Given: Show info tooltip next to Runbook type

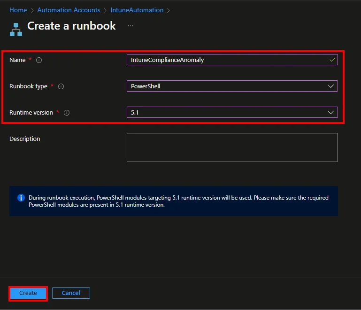Looking at the screenshot, I should 61,86.
